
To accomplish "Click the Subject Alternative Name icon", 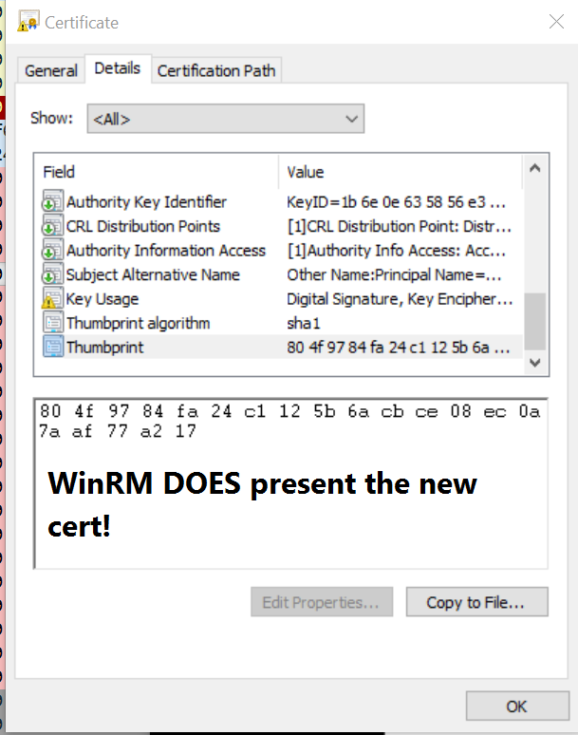I will 52,275.
